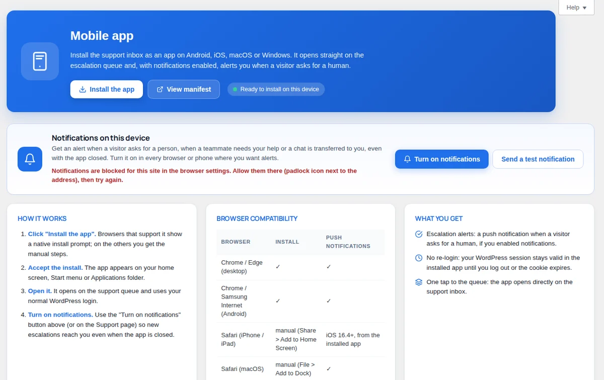Image resolution: width=604 pixels, height=380 pixels.
Task: Click the Mobile app heading
Action: [102, 36]
